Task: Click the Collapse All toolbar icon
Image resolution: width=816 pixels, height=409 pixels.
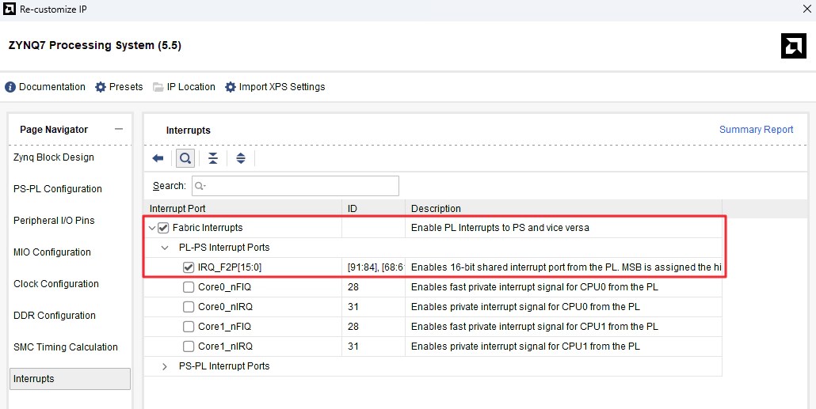Action: click(213, 158)
